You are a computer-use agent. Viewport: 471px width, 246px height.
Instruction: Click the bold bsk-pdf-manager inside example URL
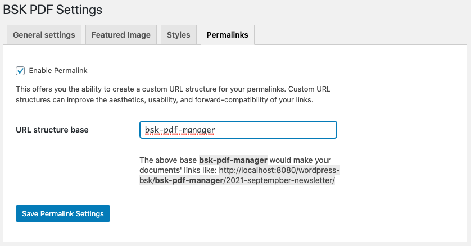point(187,181)
